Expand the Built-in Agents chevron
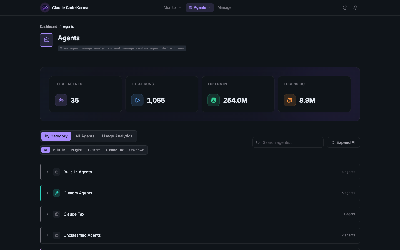400x250 pixels. pyautogui.click(x=47, y=172)
